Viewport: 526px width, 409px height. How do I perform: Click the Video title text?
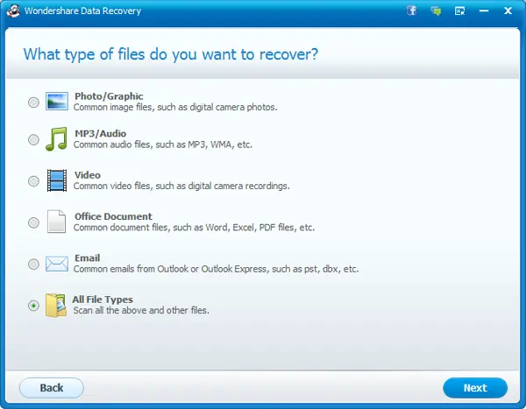pos(88,175)
